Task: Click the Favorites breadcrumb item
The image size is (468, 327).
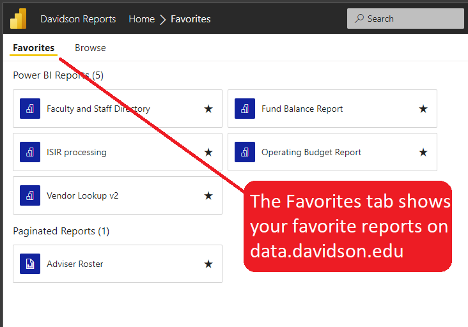Action: 191,19
